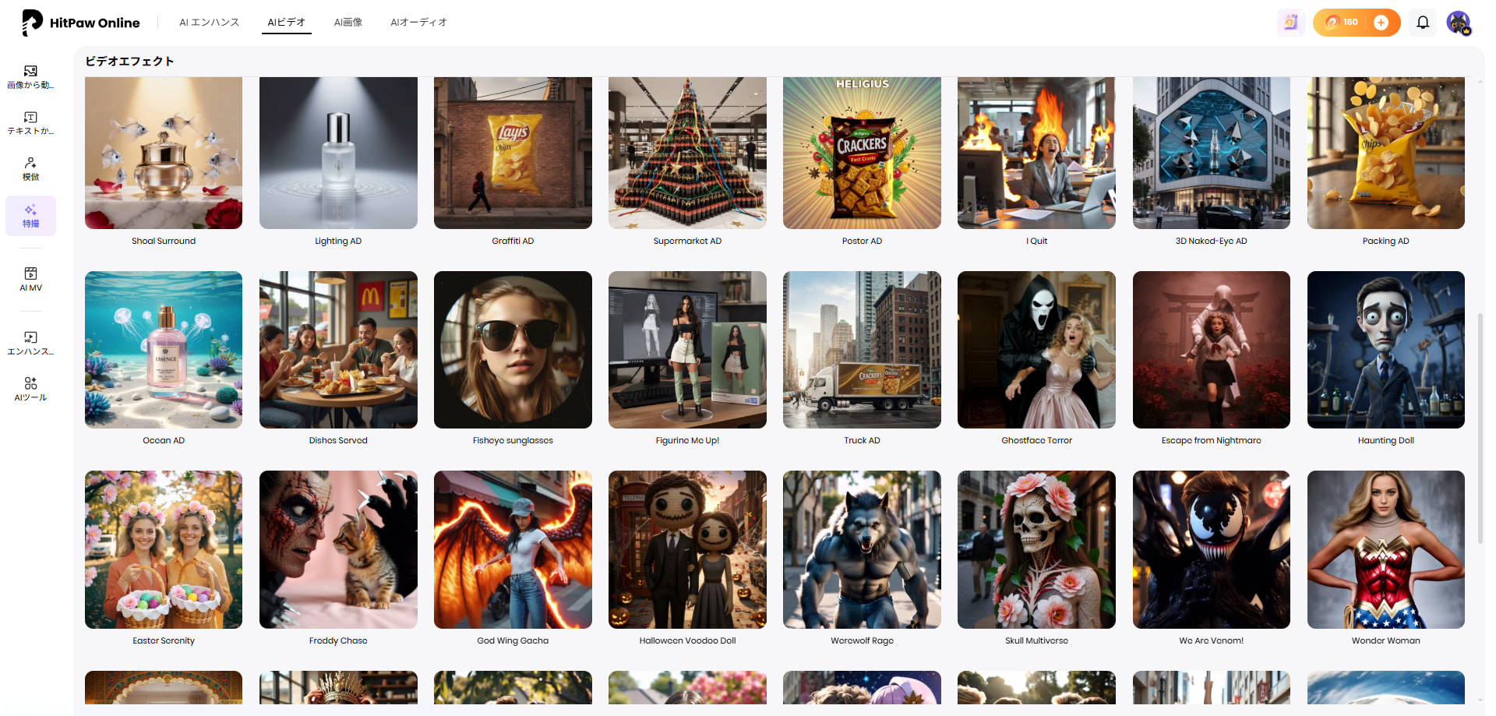The height and width of the screenshot is (716, 1496).
Task: Click the HitPaw Online logo
Action: 81,23
